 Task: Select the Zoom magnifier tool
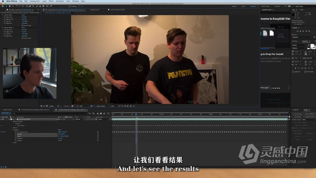(x=13, y=6)
